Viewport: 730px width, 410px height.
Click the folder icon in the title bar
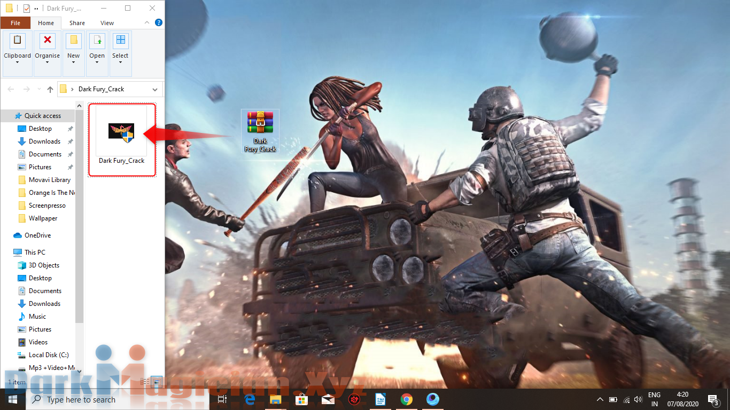tap(9, 8)
